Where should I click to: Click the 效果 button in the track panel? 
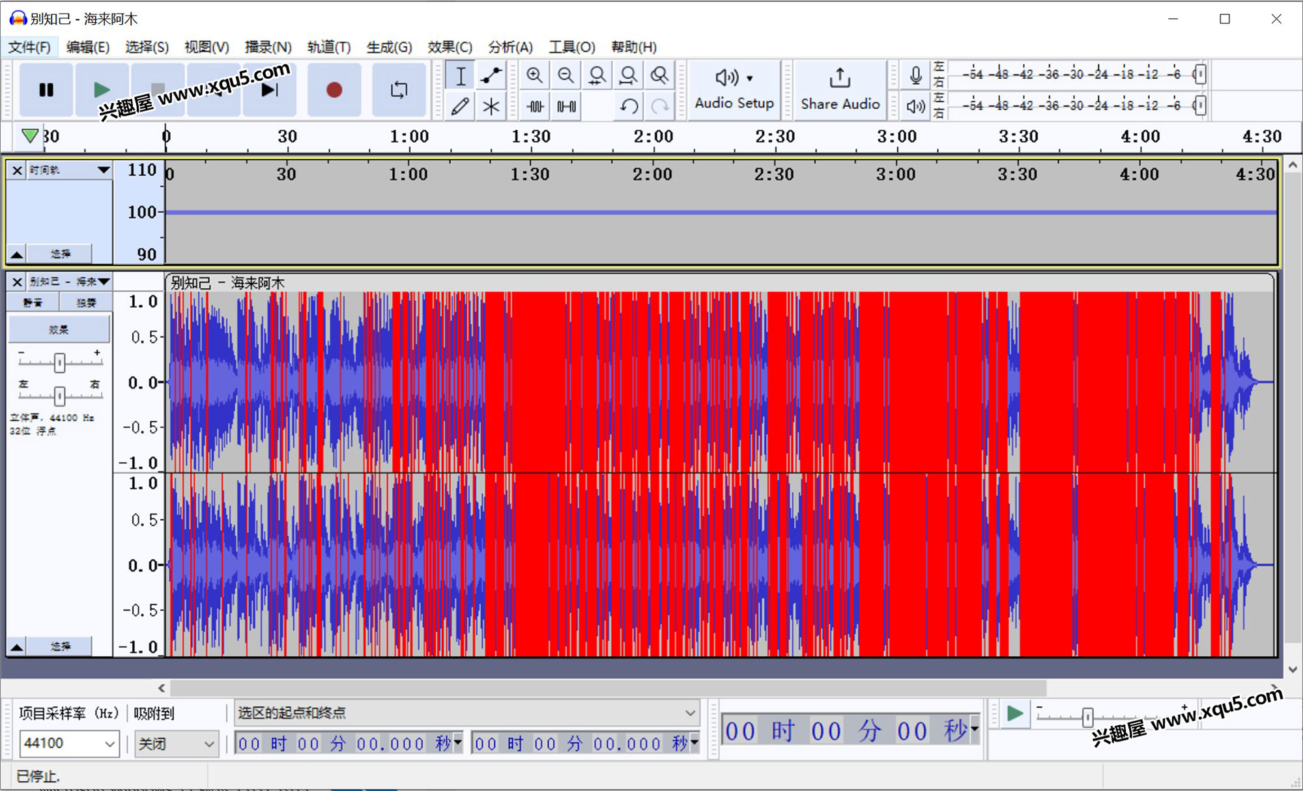click(x=59, y=329)
